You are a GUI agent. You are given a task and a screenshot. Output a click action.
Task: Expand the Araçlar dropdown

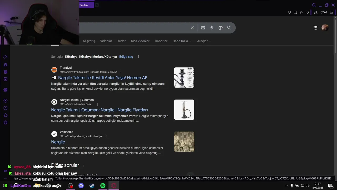[204, 41]
